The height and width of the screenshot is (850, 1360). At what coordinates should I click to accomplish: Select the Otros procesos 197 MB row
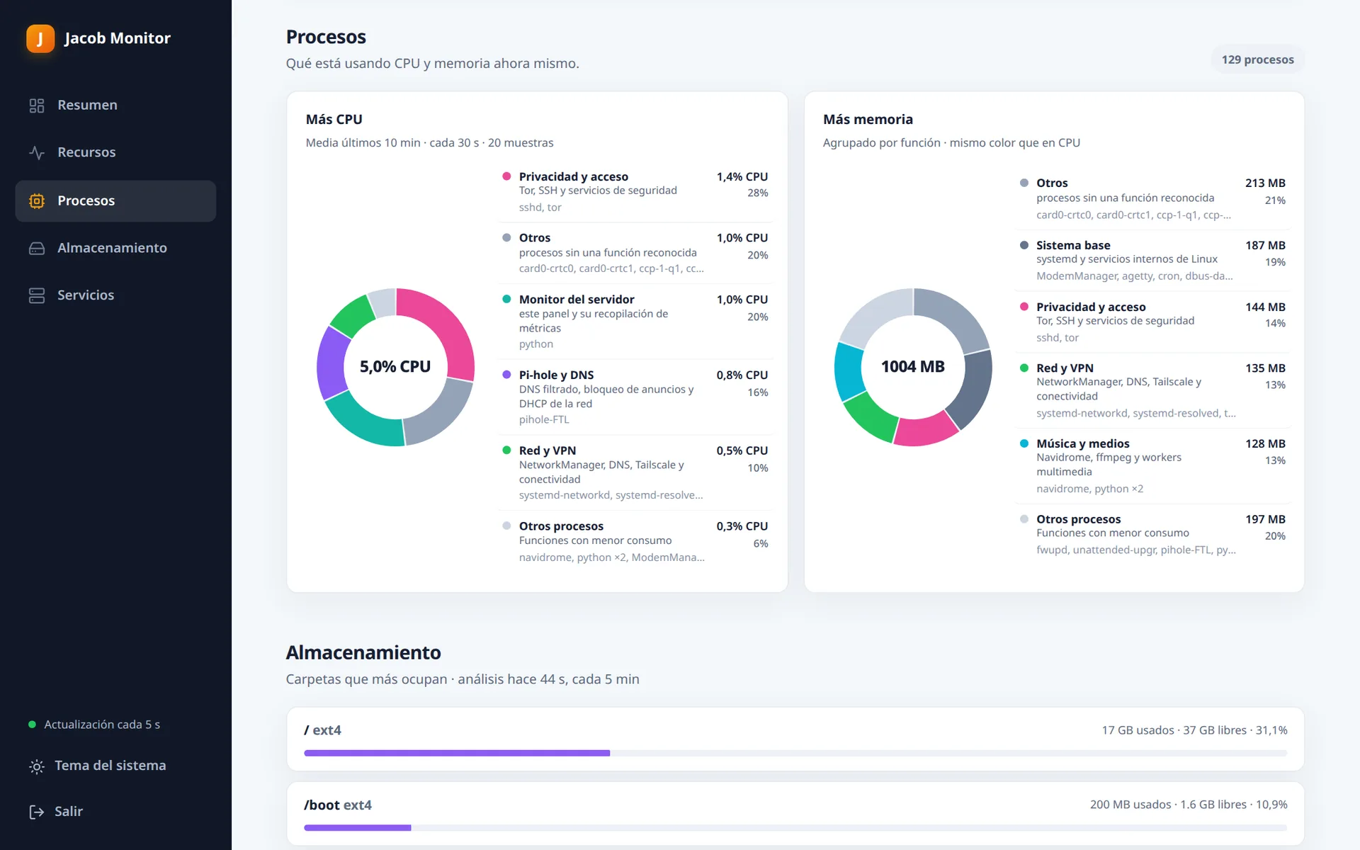coord(1152,534)
